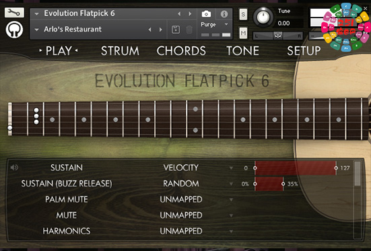Click the VELOCITY mapping label
Screen dimensions: 371x251
point(181,168)
